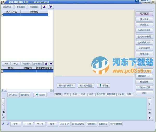
Task: Click 全部删除 in the music list toolbar
Action: pos(37,63)
